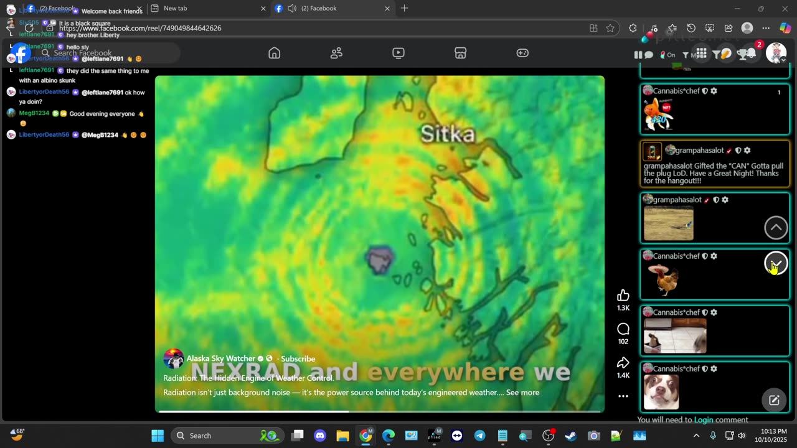Open the Cannabis*chef chicken sticker image
The height and width of the screenshot is (448, 797).
pos(663,279)
